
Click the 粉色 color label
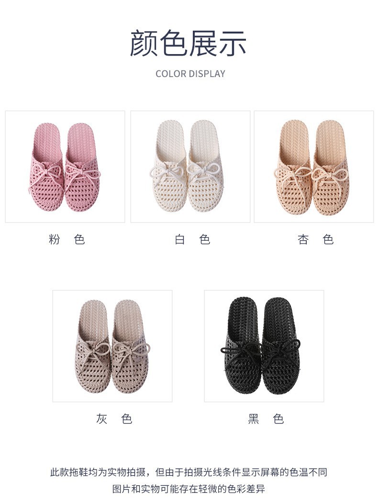click(x=67, y=239)
